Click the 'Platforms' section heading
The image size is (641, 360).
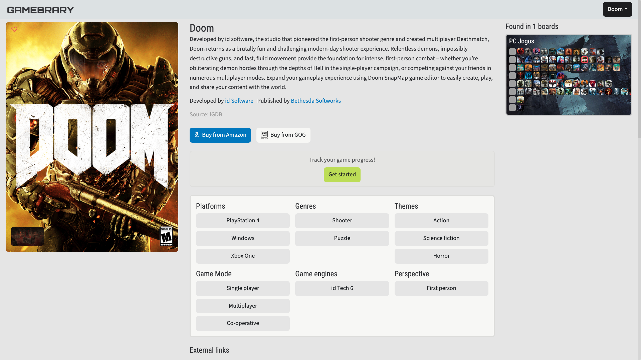[210, 206]
